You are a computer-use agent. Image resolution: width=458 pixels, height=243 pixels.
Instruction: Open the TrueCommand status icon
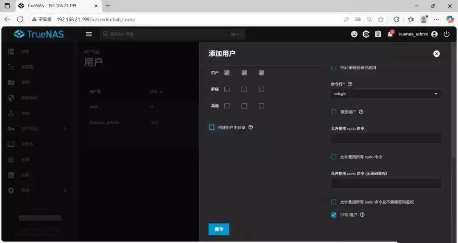click(366, 34)
